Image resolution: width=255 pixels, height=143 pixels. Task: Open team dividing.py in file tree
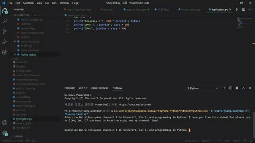pyautogui.click(x=25, y=106)
